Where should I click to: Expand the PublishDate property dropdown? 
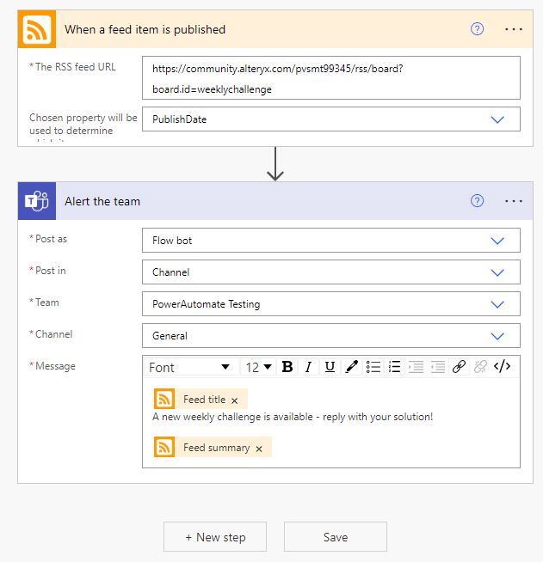tap(497, 119)
